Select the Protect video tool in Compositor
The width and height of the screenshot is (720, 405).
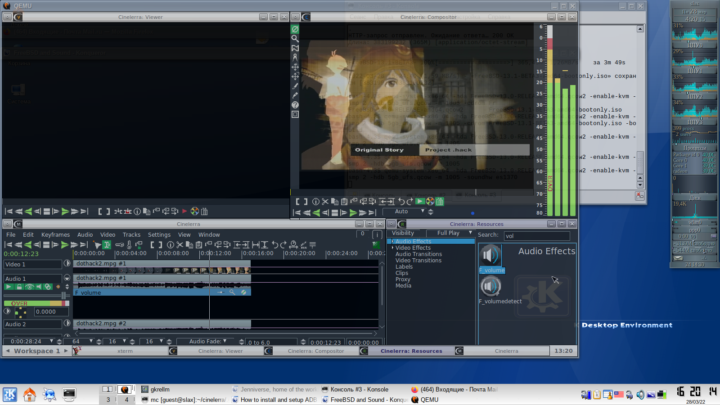pyautogui.click(x=295, y=29)
